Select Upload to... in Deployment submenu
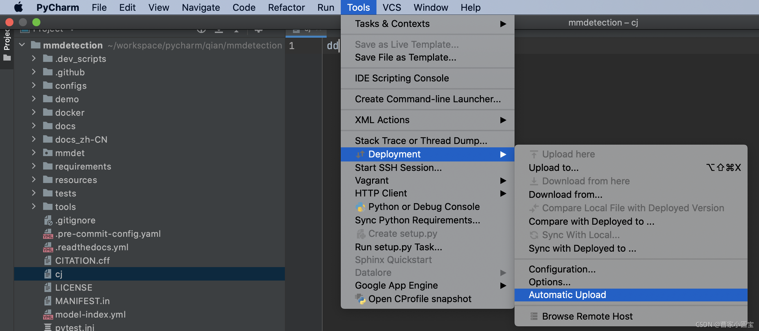 coord(554,168)
